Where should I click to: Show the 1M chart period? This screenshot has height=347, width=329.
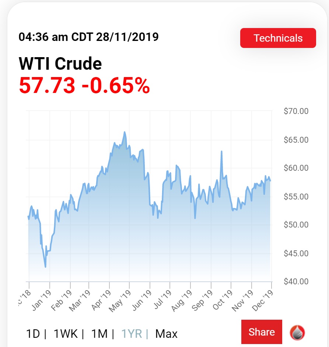click(99, 334)
